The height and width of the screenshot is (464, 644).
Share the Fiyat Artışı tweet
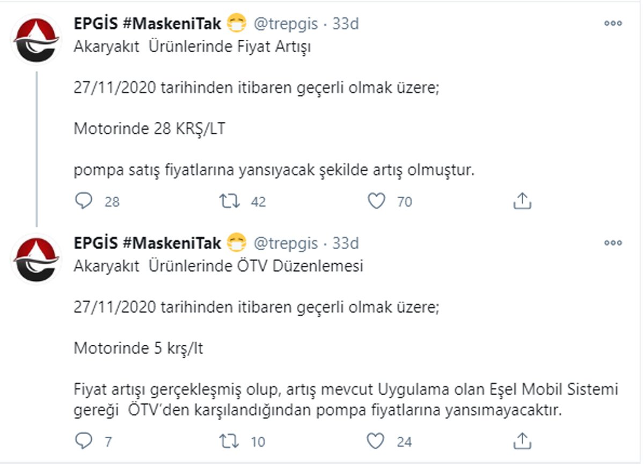[x=522, y=201]
